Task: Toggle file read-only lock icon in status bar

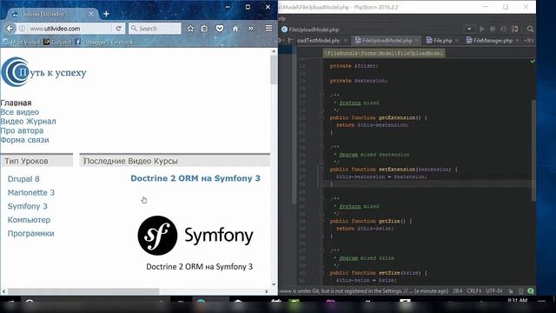Action: (511, 291)
